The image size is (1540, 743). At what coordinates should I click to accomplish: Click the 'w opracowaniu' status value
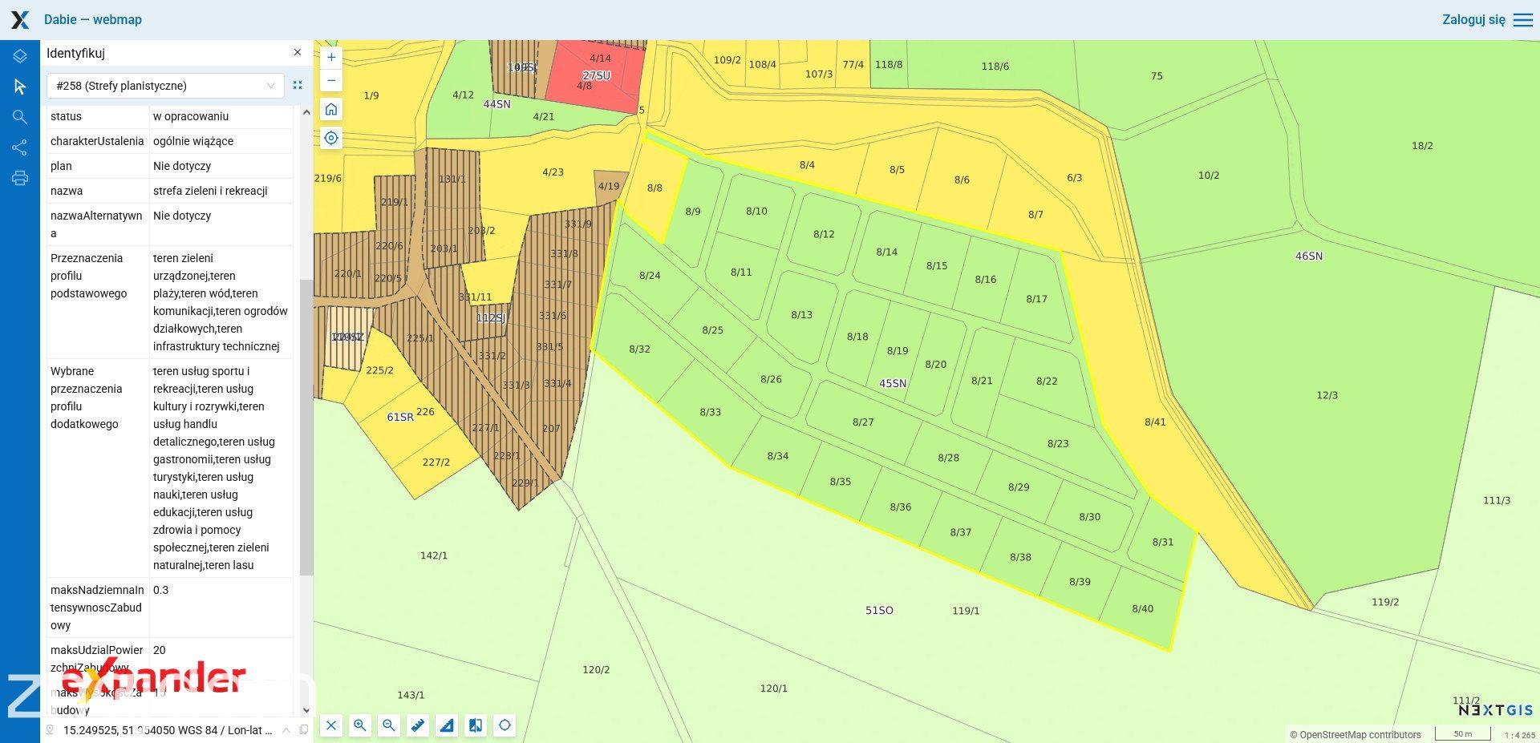pos(191,116)
